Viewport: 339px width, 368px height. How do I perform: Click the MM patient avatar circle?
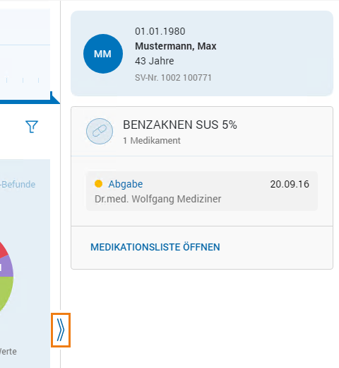[103, 54]
